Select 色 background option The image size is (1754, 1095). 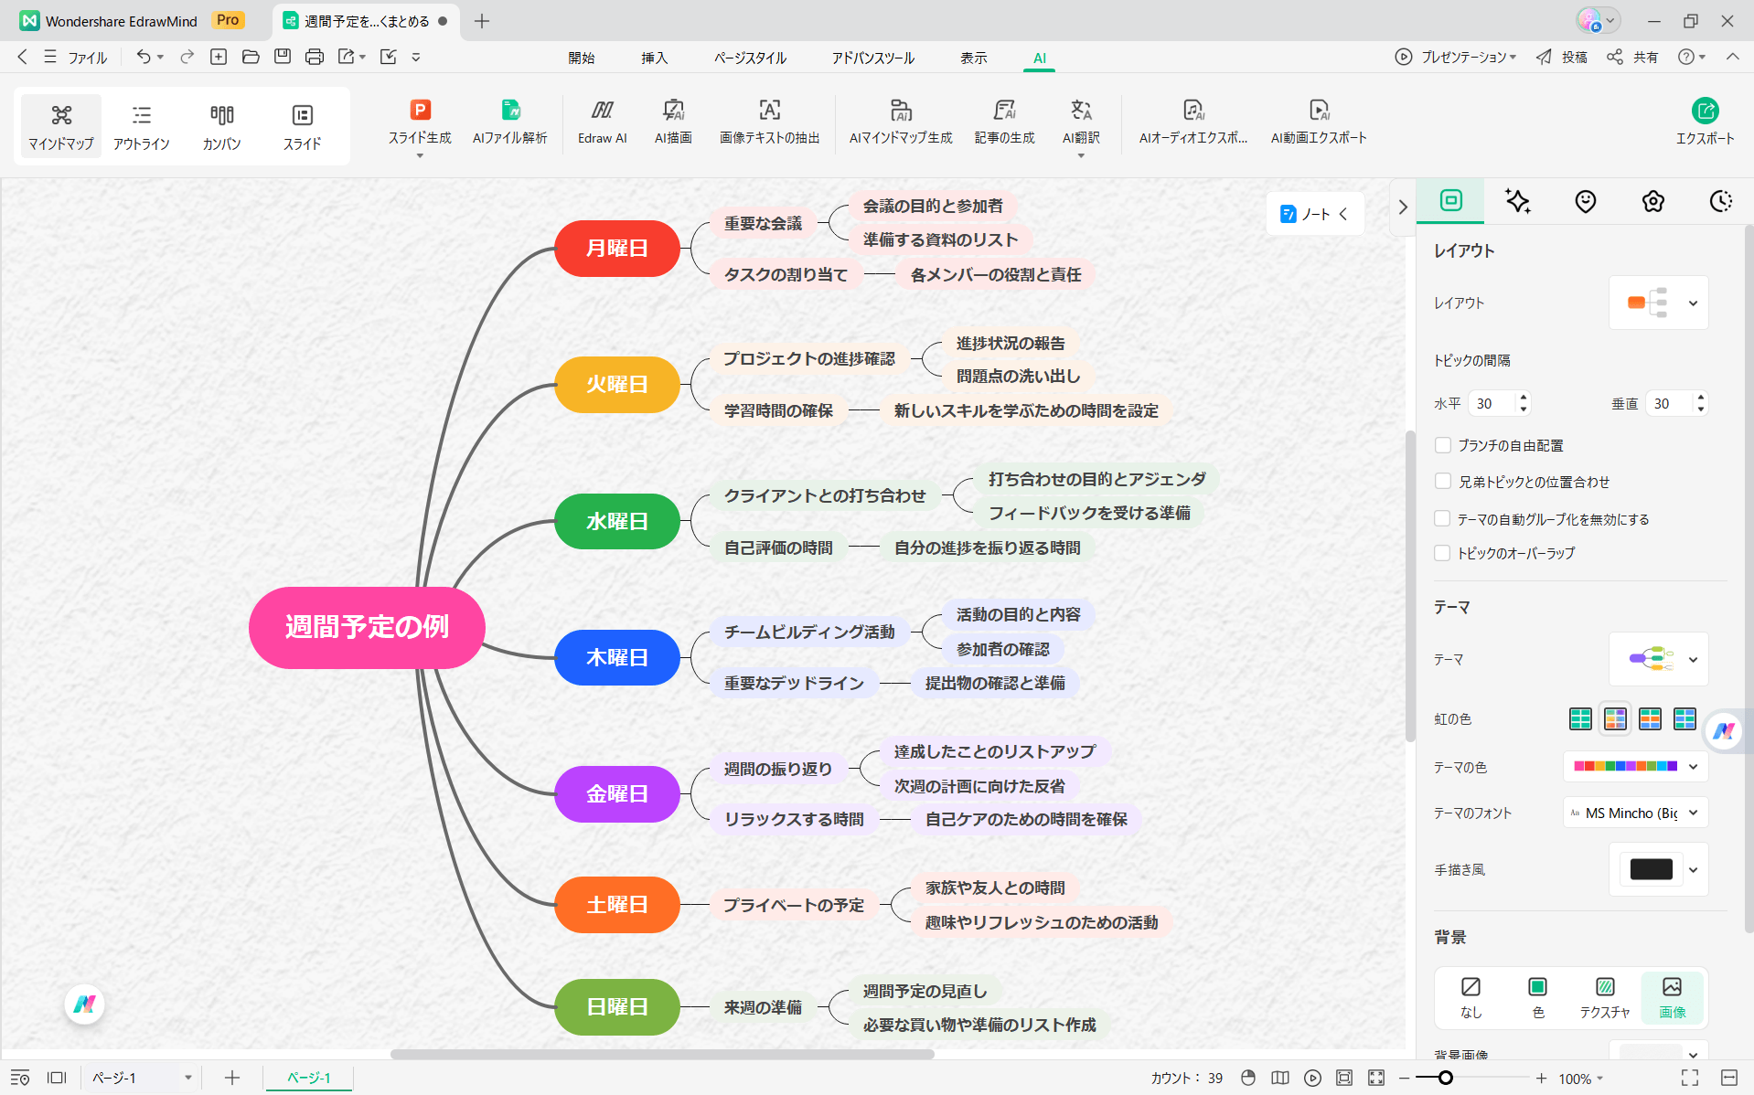tap(1537, 997)
